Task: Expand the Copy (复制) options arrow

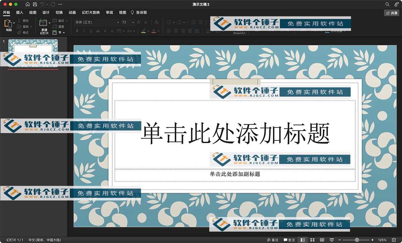Action: click(31, 27)
